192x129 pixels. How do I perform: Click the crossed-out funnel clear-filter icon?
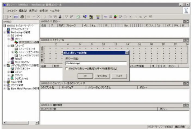click(72, 17)
